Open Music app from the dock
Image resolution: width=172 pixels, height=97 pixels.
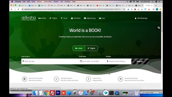coord(81,93)
